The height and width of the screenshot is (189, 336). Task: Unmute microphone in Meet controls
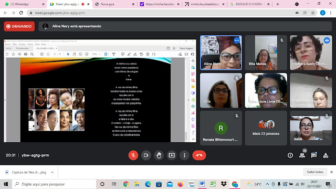tap(133, 155)
